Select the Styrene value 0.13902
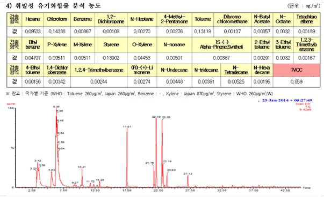This screenshot has width=324, height=197. click(111, 58)
